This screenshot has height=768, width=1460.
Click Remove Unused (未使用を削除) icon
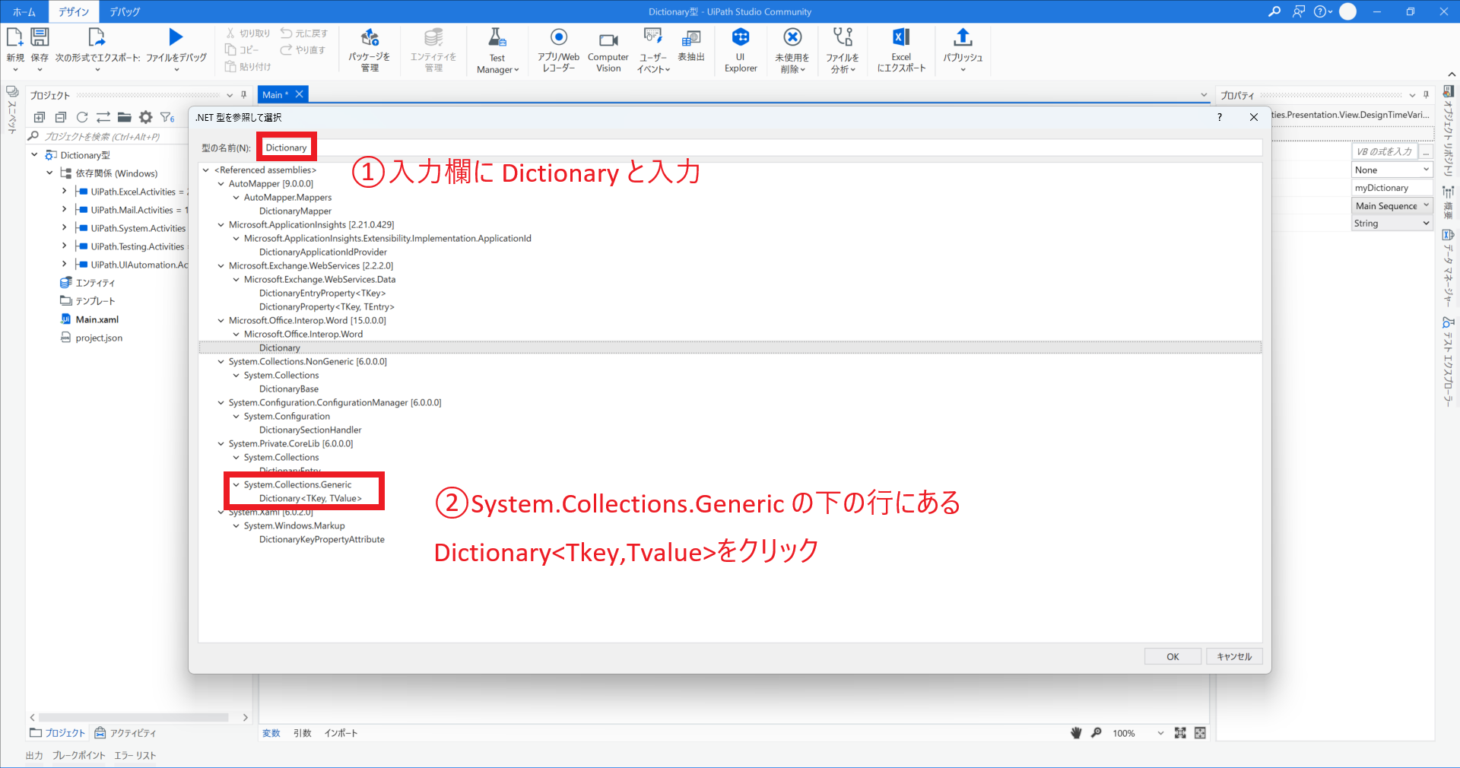pos(792,37)
